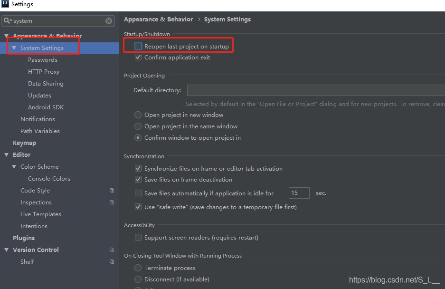Select Open project in new window
The width and height of the screenshot is (445, 289).
138,115
